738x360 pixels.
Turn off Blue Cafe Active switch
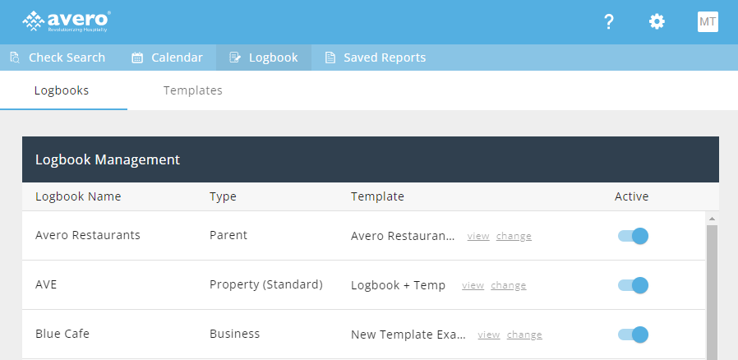point(634,335)
